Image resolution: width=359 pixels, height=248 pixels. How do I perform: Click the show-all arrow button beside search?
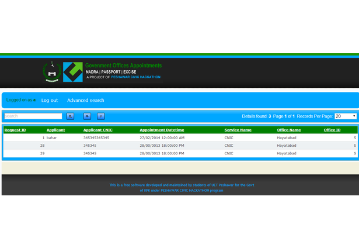click(87, 116)
